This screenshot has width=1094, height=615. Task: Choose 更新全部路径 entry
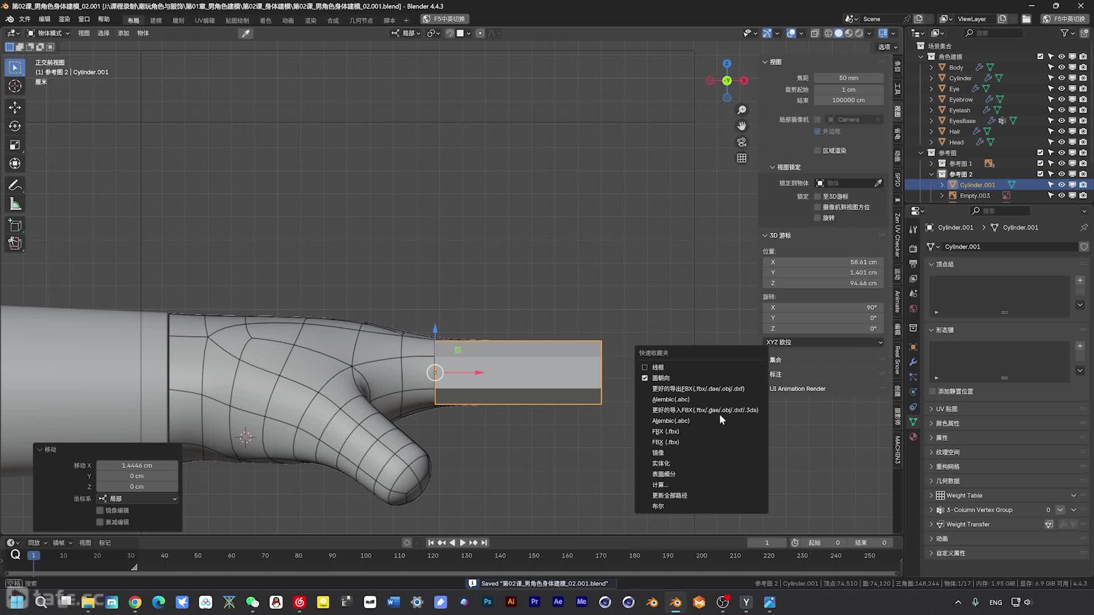click(x=670, y=495)
